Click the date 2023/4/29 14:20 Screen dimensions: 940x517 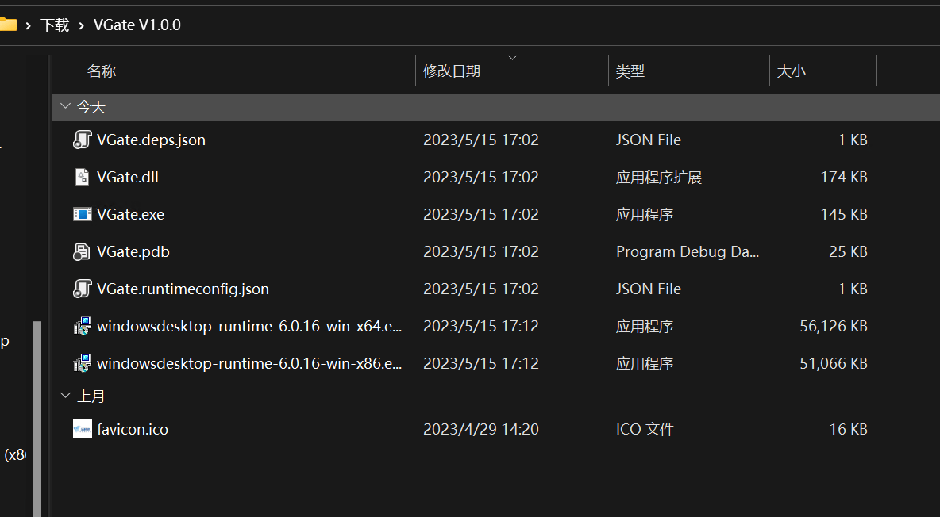[x=481, y=429]
